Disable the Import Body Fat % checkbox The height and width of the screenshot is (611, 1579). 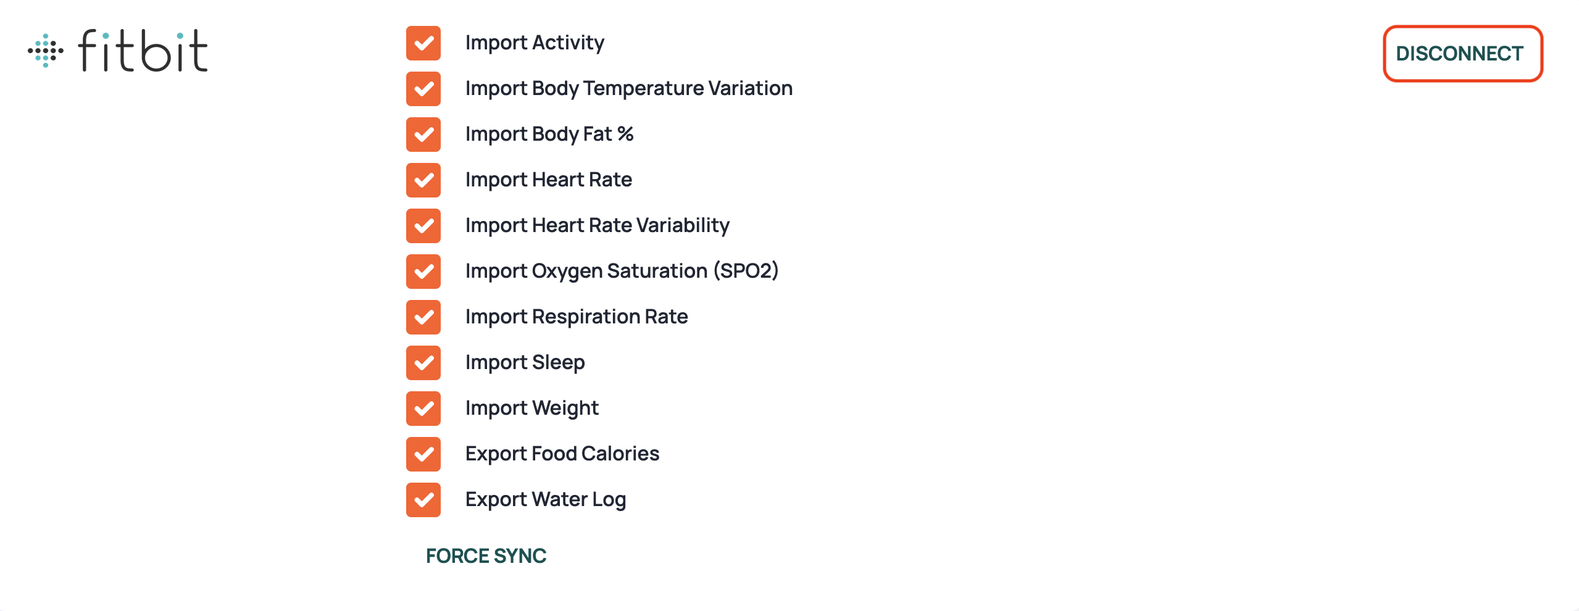click(423, 135)
